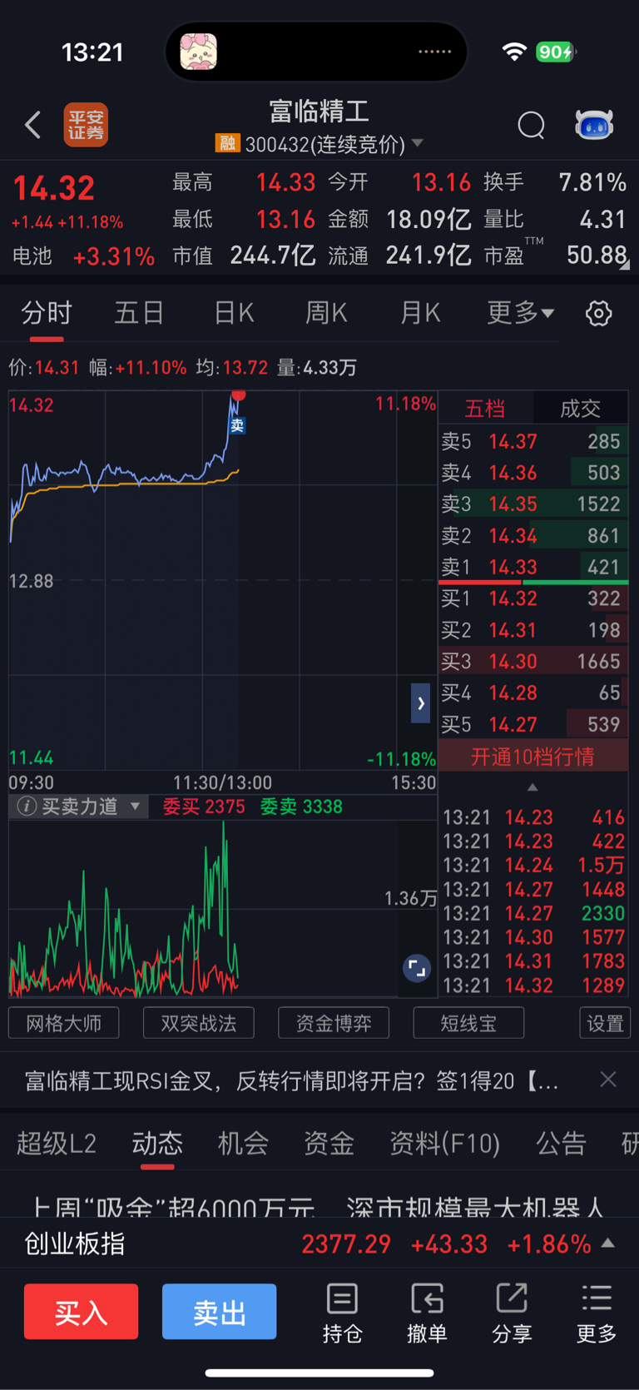Select the 分时 chart tab
The image size is (639, 1390).
point(47,313)
